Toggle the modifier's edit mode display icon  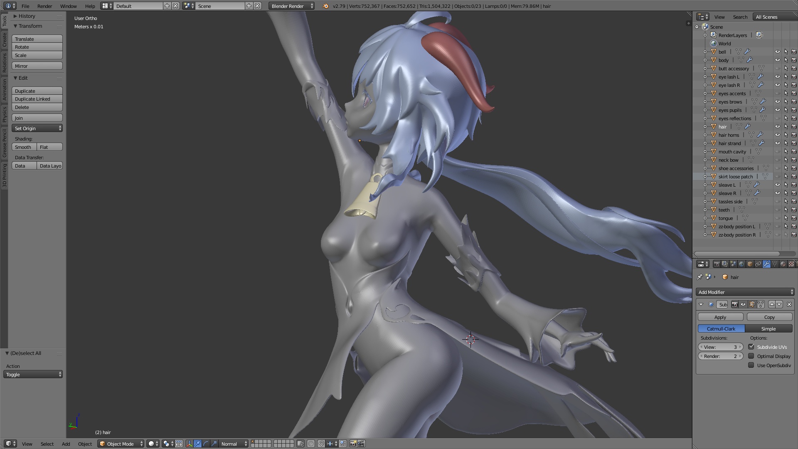[752, 304]
